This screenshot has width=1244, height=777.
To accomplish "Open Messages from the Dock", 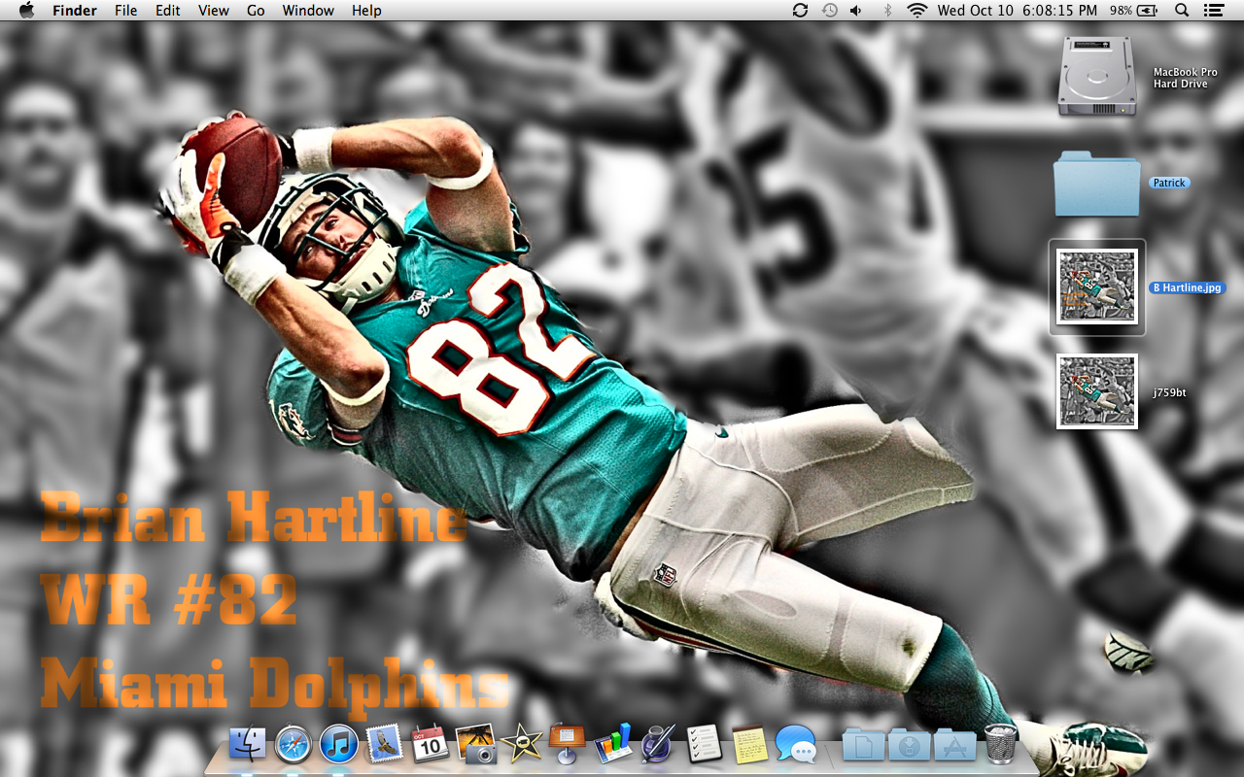I will pos(796,744).
